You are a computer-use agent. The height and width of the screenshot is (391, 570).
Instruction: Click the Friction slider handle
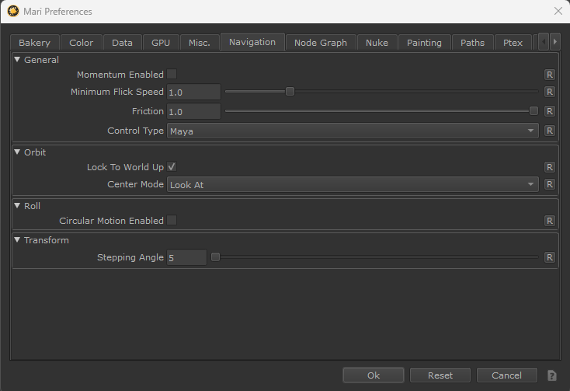pyautogui.click(x=534, y=111)
